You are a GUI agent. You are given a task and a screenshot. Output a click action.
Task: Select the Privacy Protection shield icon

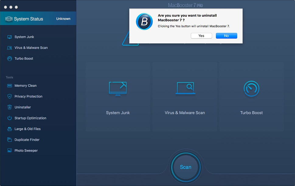[9, 96]
